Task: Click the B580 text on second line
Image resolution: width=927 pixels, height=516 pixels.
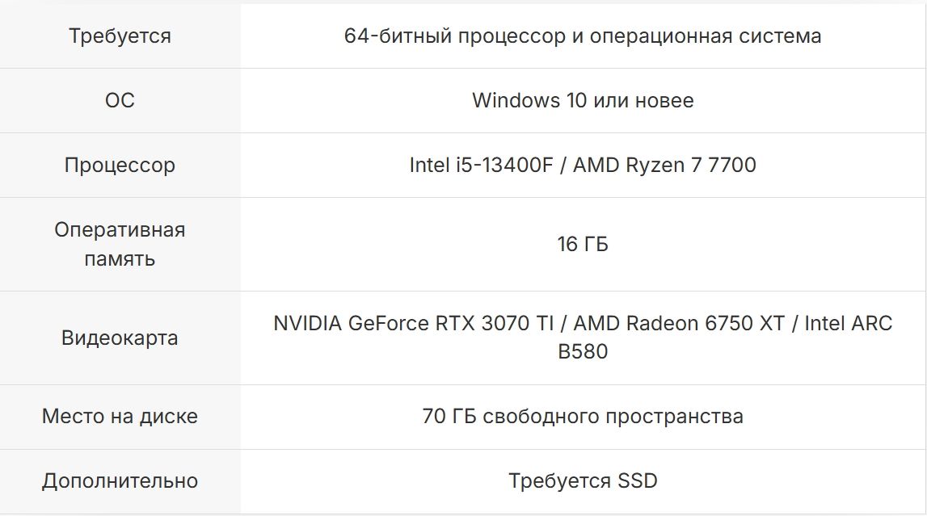Action: click(x=583, y=352)
